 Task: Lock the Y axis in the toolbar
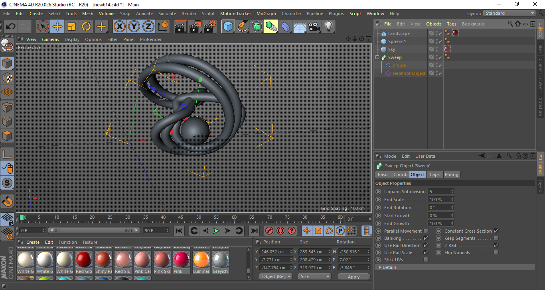134,26
